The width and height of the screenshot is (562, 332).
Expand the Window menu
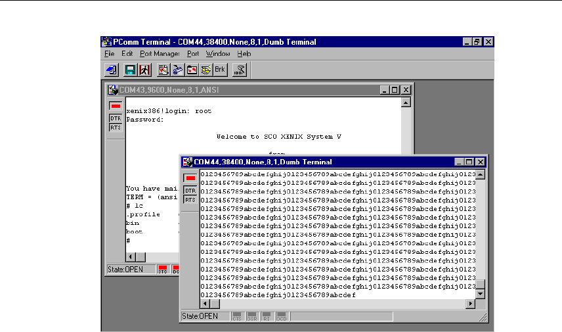(217, 53)
